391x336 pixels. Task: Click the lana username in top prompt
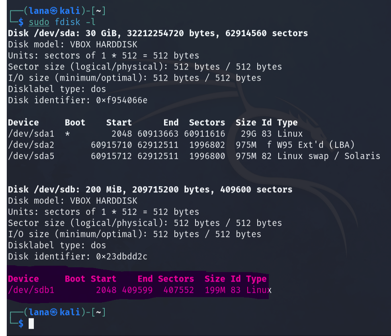[39, 11]
